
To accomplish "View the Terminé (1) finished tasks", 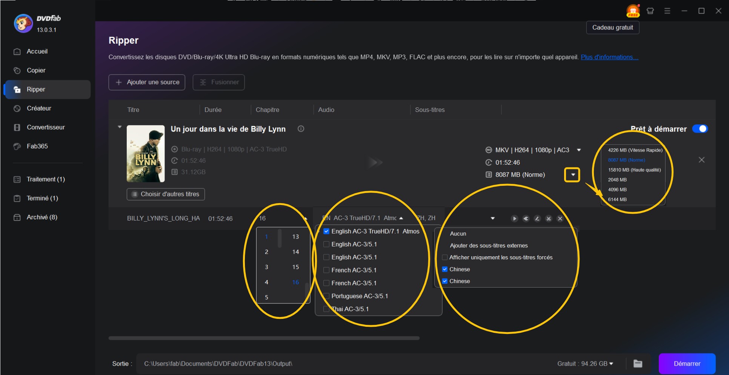I will (x=42, y=198).
